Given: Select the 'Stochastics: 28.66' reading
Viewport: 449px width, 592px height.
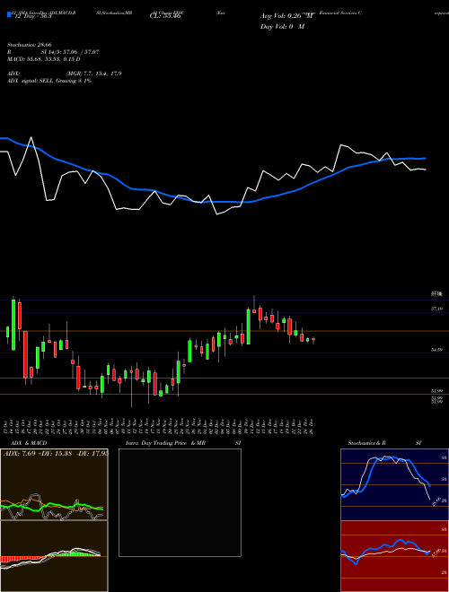Looking at the screenshot, I should (30, 45).
